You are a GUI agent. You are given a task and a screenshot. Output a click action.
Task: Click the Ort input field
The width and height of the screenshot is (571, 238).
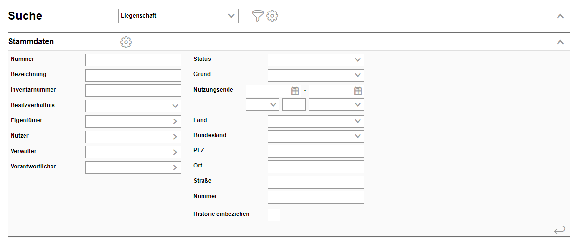(x=316, y=167)
